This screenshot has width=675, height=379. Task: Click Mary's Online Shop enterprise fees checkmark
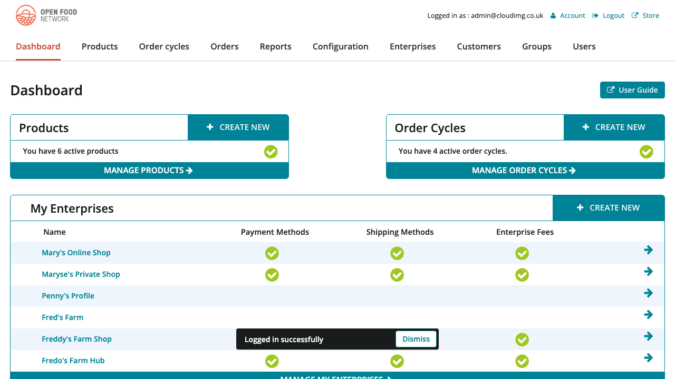[522, 253]
